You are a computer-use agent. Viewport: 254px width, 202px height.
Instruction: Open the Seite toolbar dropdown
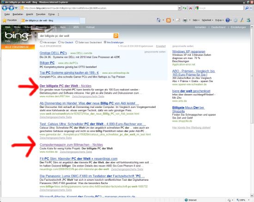click(x=196, y=20)
